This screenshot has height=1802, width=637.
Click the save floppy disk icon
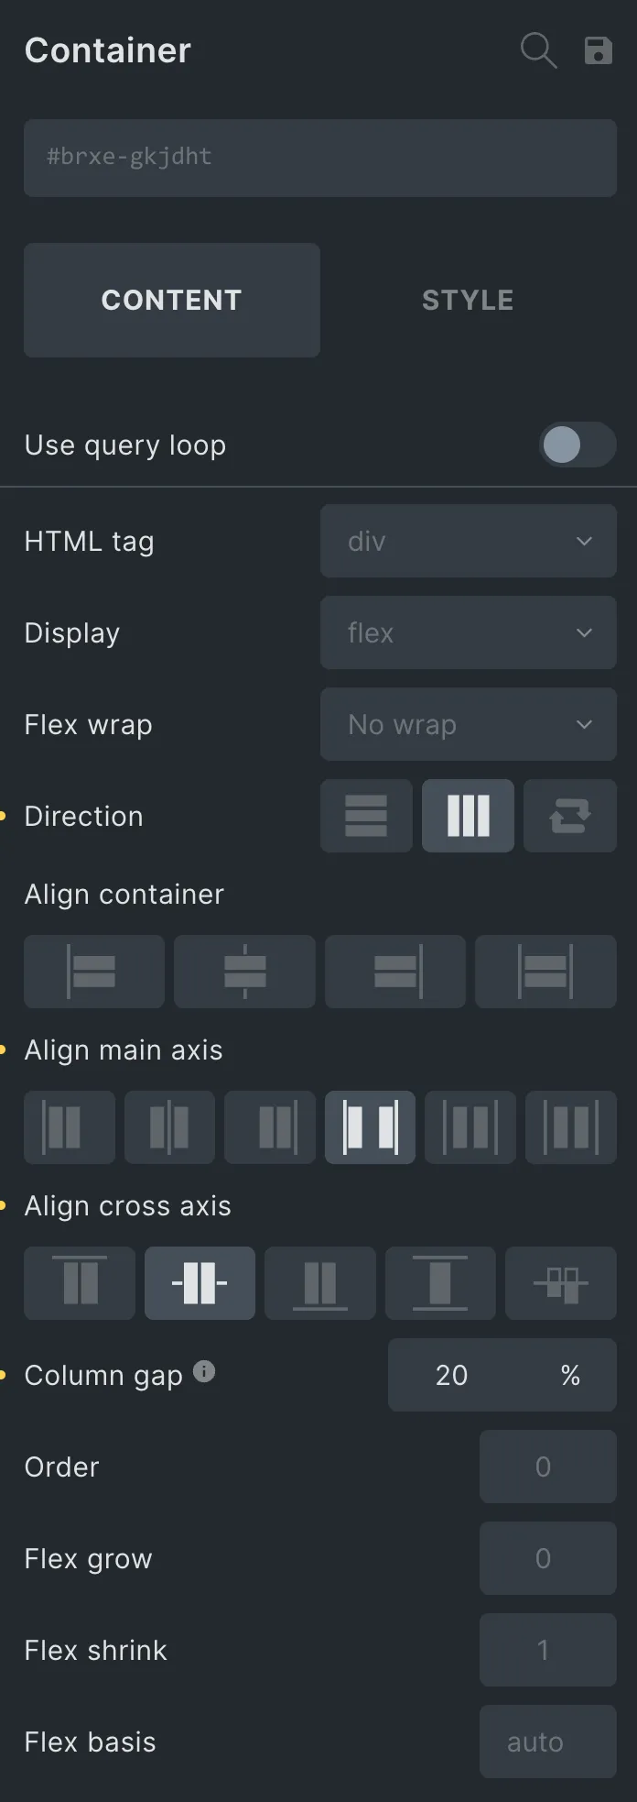[599, 50]
